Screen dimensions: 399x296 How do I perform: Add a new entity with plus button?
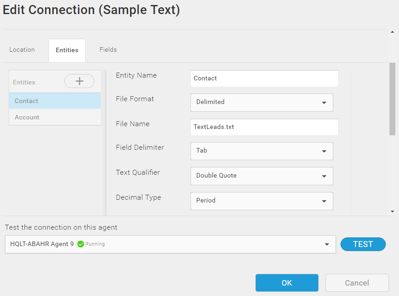[x=79, y=81]
